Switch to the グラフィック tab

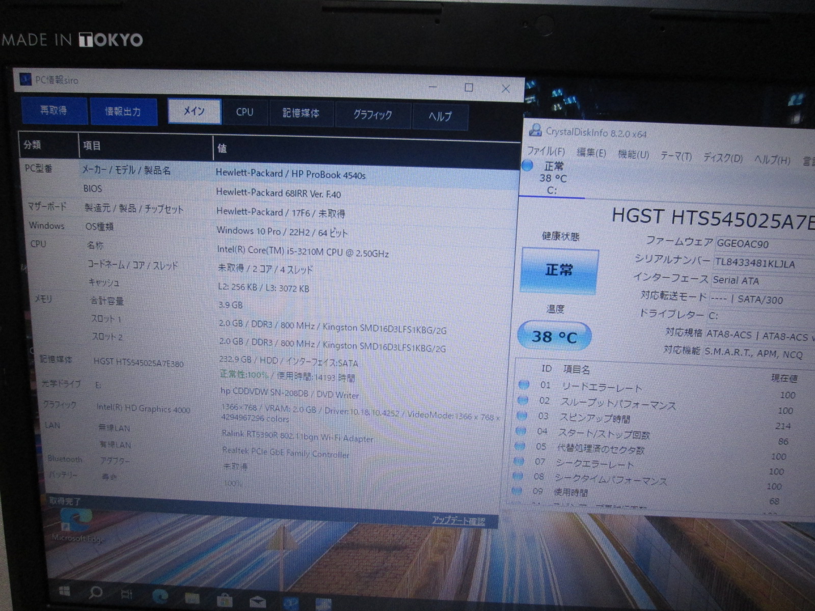(x=373, y=115)
